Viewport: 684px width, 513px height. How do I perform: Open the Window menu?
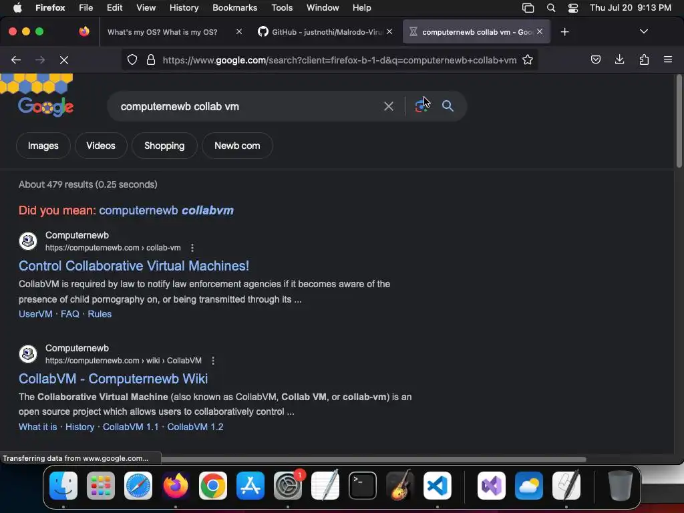pyautogui.click(x=323, y=7)
